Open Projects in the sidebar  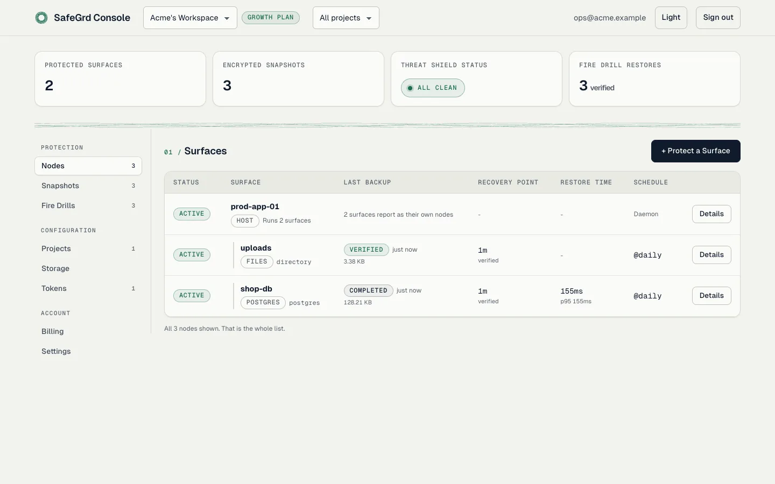pos(88,248)
